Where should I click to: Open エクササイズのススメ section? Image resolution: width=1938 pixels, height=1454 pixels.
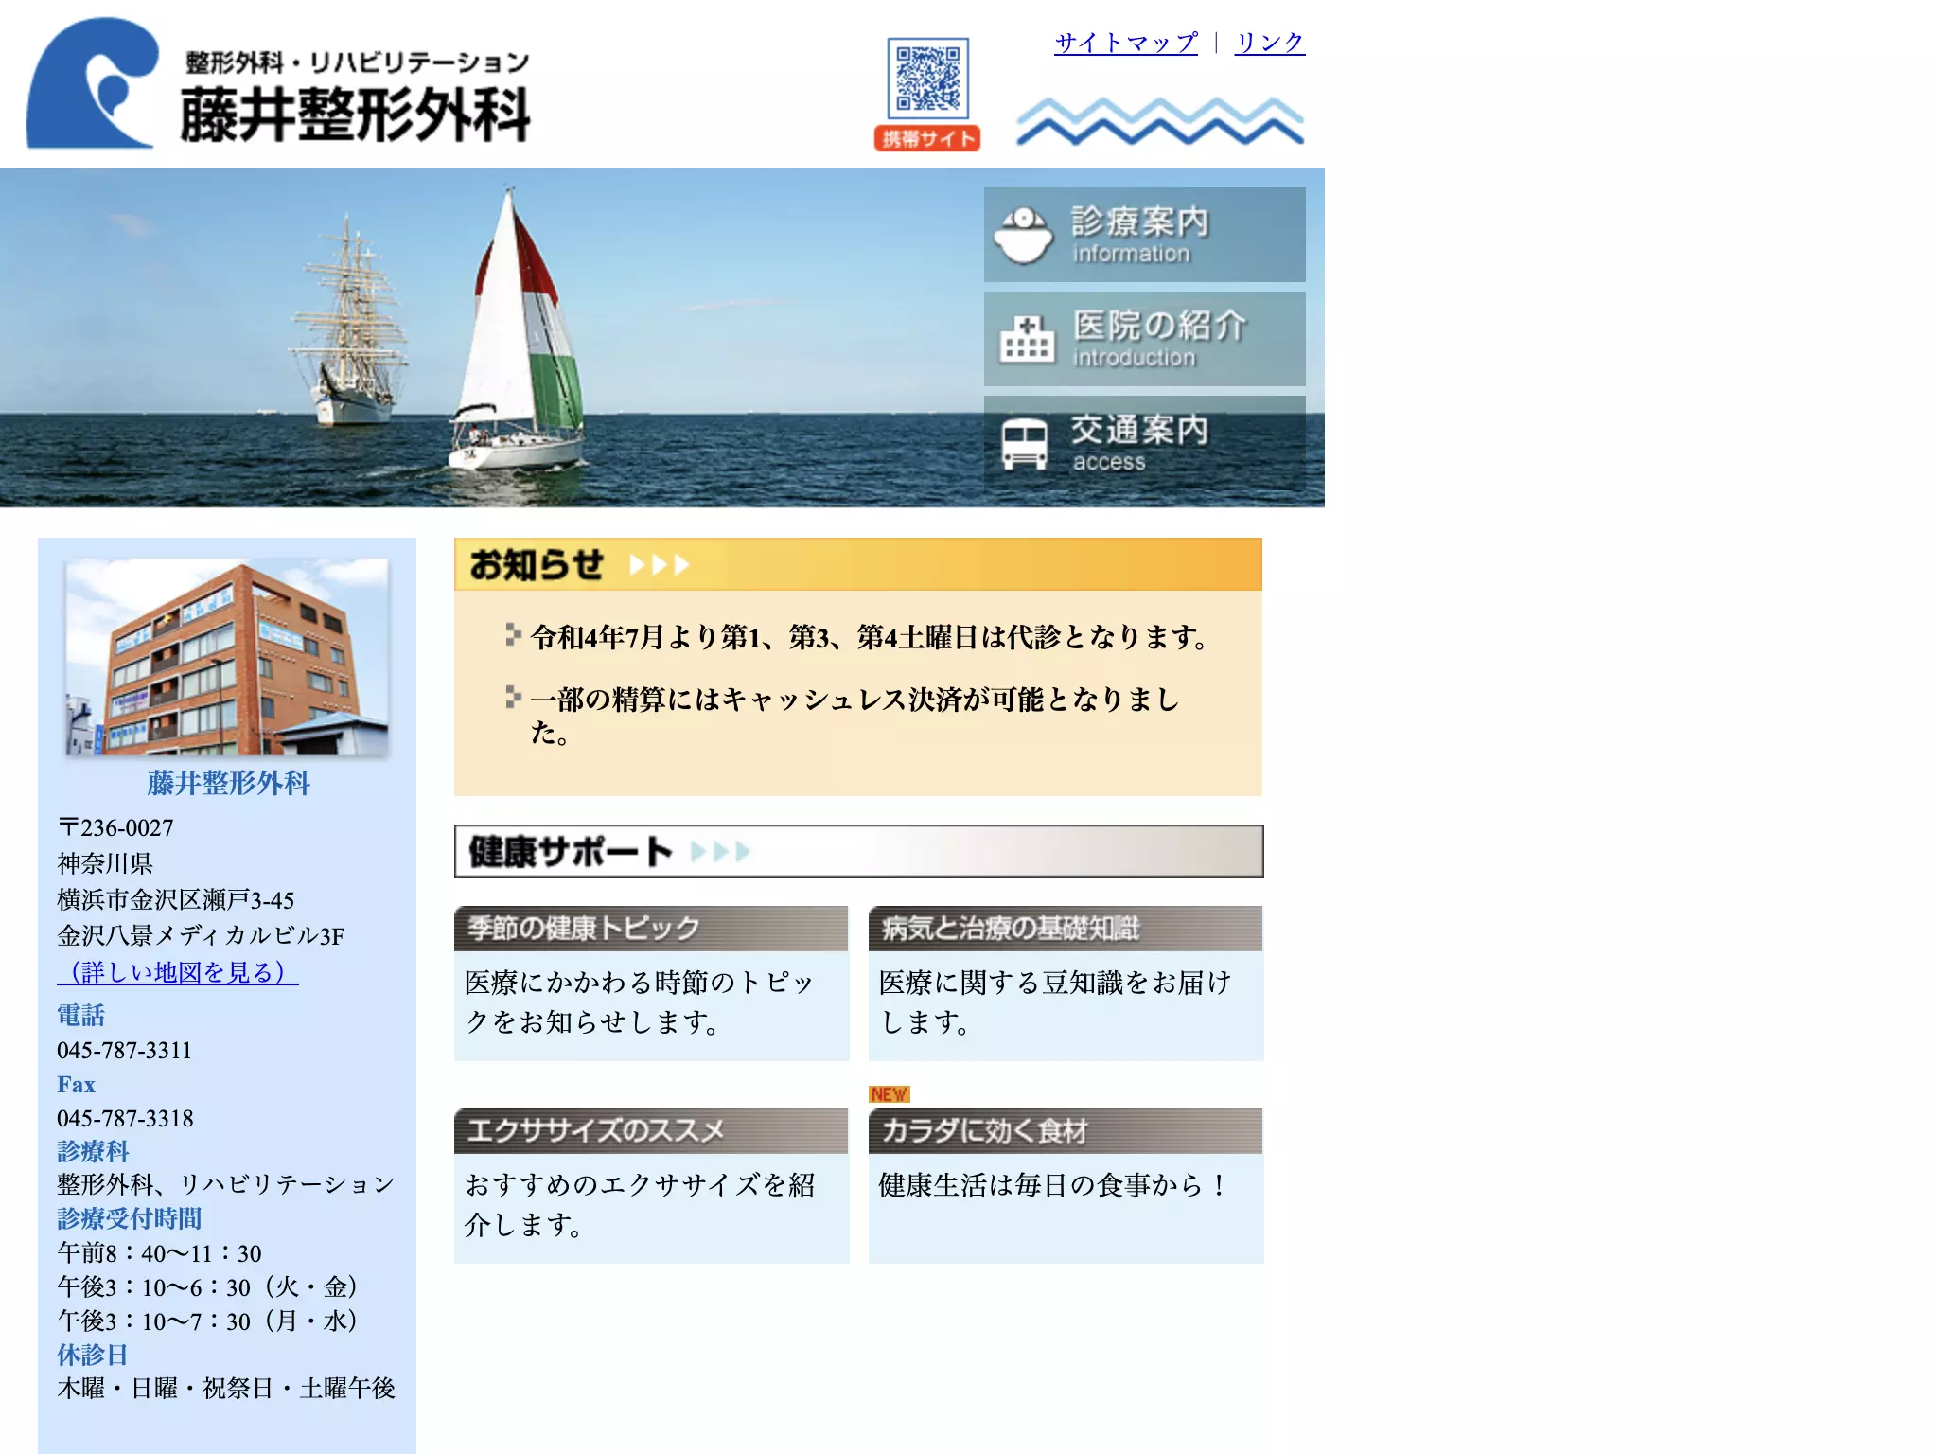coord(651,1131)
